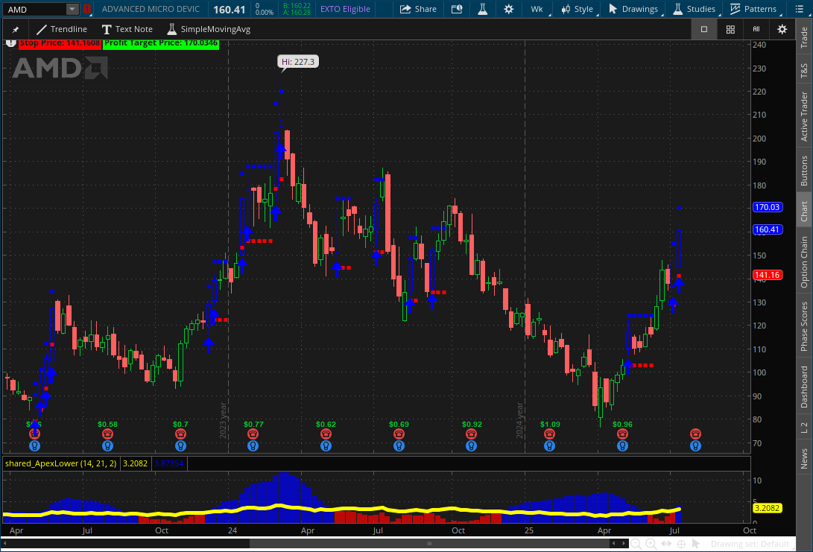Open the Studies dropdown
The image size is (813, 552).
pos(694,9)
